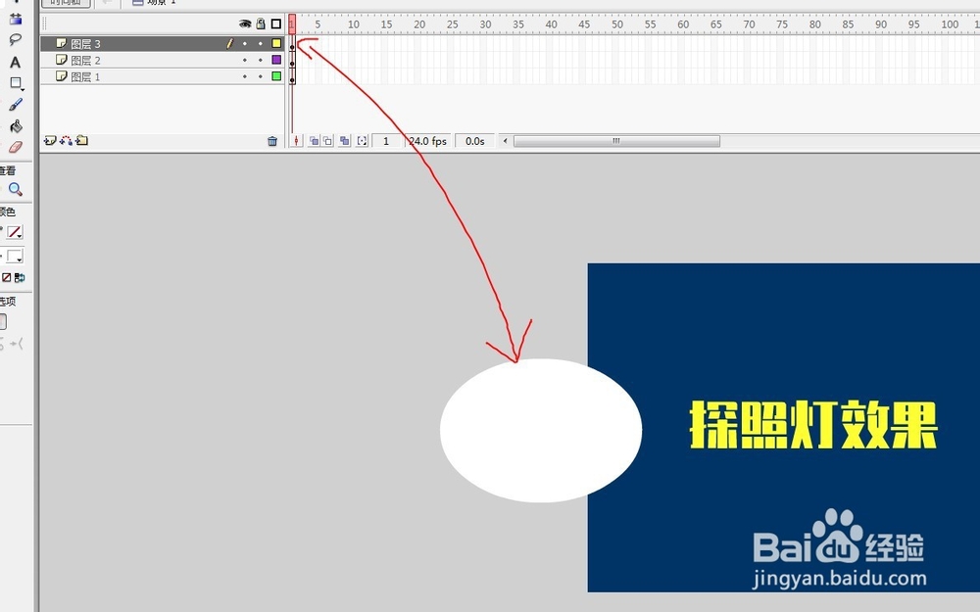Enable onion skin view
980x612 pixels.
click(x=315, y=140)
